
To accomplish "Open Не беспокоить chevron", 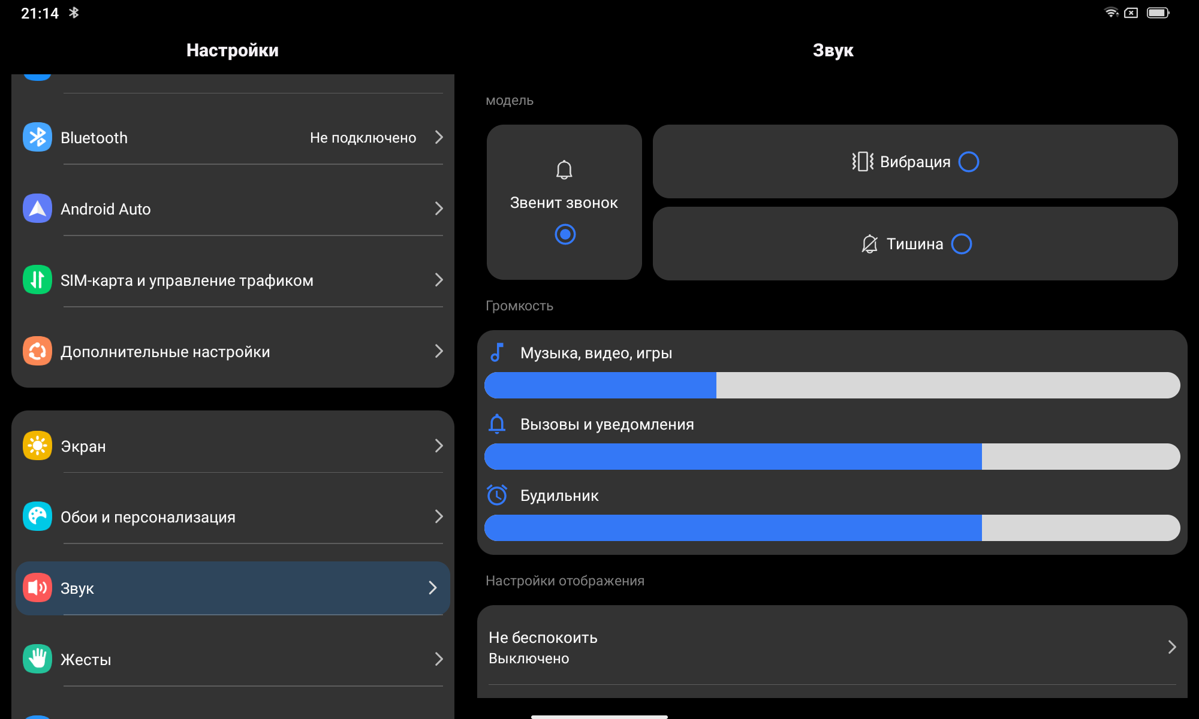I will [x=1172, y=647].
